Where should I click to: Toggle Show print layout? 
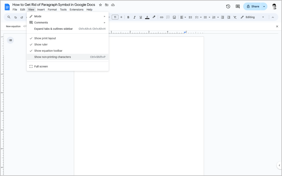pos(68,38)
